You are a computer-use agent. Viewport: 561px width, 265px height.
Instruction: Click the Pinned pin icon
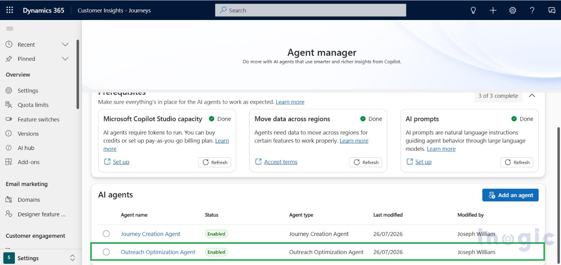9,59
